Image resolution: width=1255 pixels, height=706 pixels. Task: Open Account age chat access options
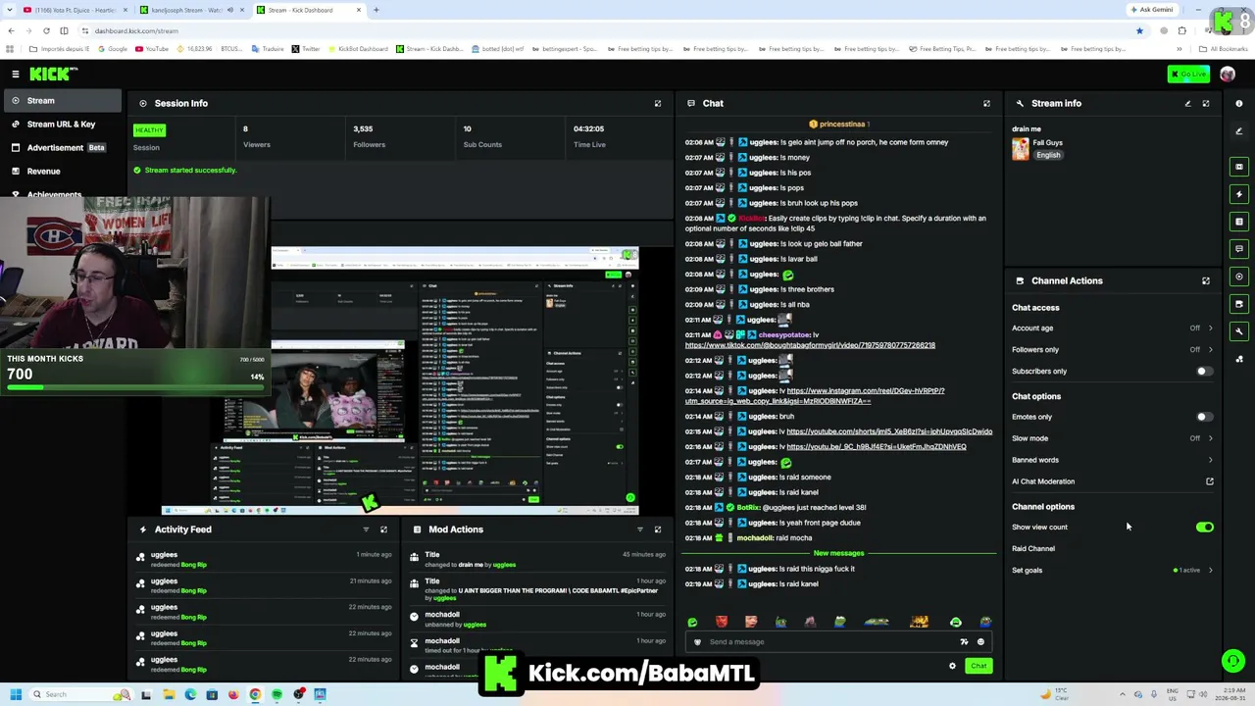click(x=1113, y=328)
